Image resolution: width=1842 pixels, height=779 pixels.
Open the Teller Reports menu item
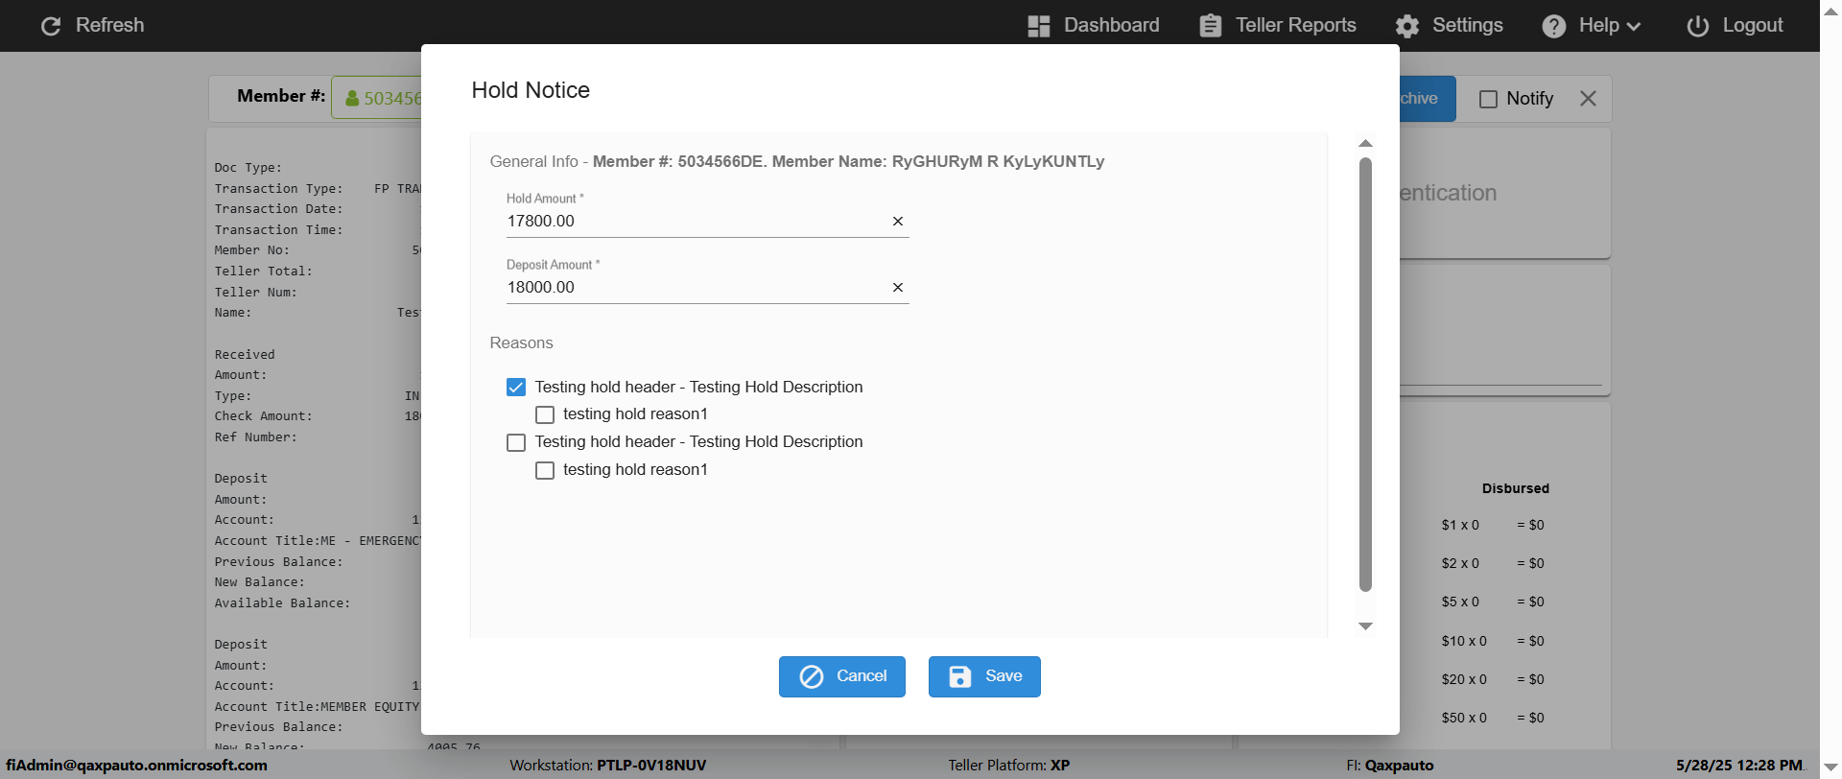pos(1295,26)
